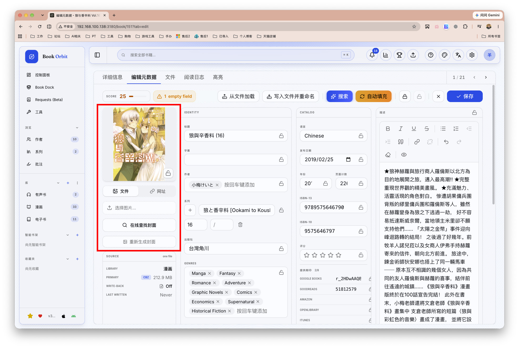519x348 pixels.
Task: Insert a numbered list in description
Action: click(456, 129)
